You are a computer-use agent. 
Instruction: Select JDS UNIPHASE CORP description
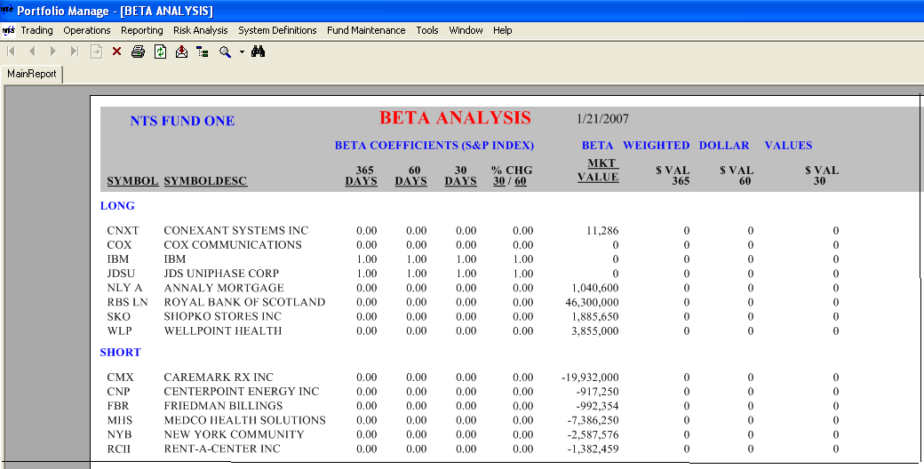(x=221, y=274)
